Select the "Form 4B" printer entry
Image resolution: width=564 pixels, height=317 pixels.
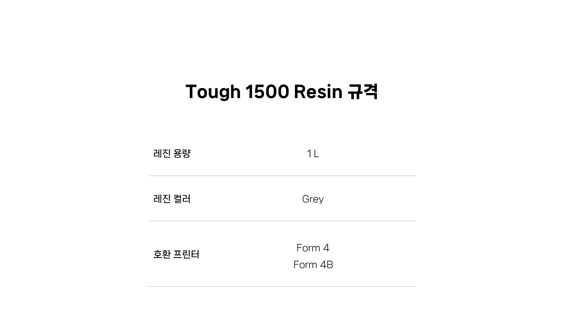point(313,265)
